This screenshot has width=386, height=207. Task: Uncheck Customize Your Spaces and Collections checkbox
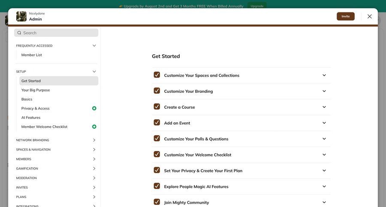click(x=157, y=75)
